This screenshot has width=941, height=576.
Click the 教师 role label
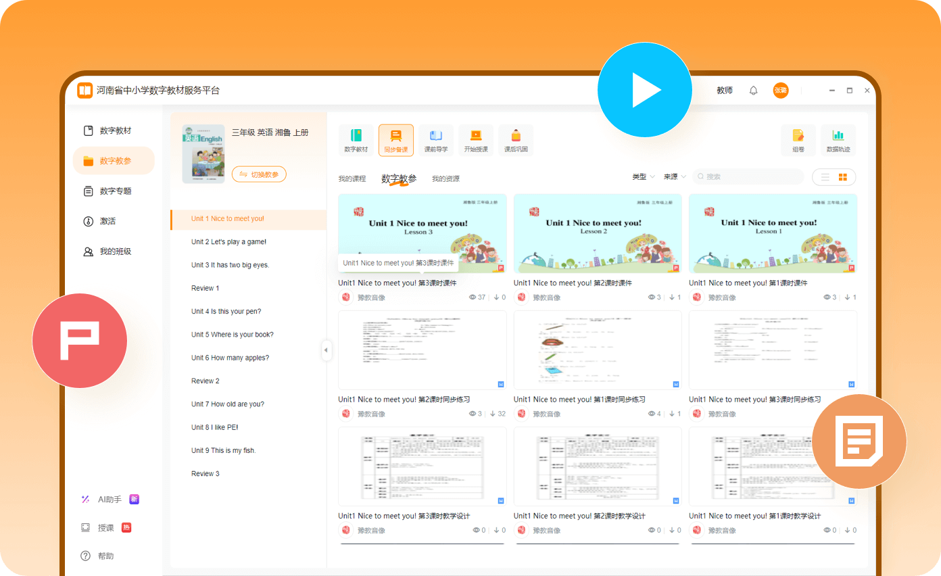[725, 91]
